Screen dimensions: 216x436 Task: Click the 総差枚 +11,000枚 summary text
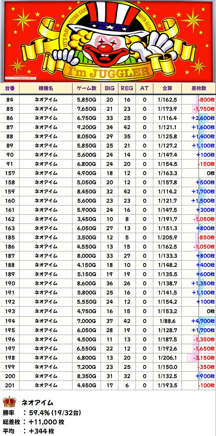click(x=34, y=422)
